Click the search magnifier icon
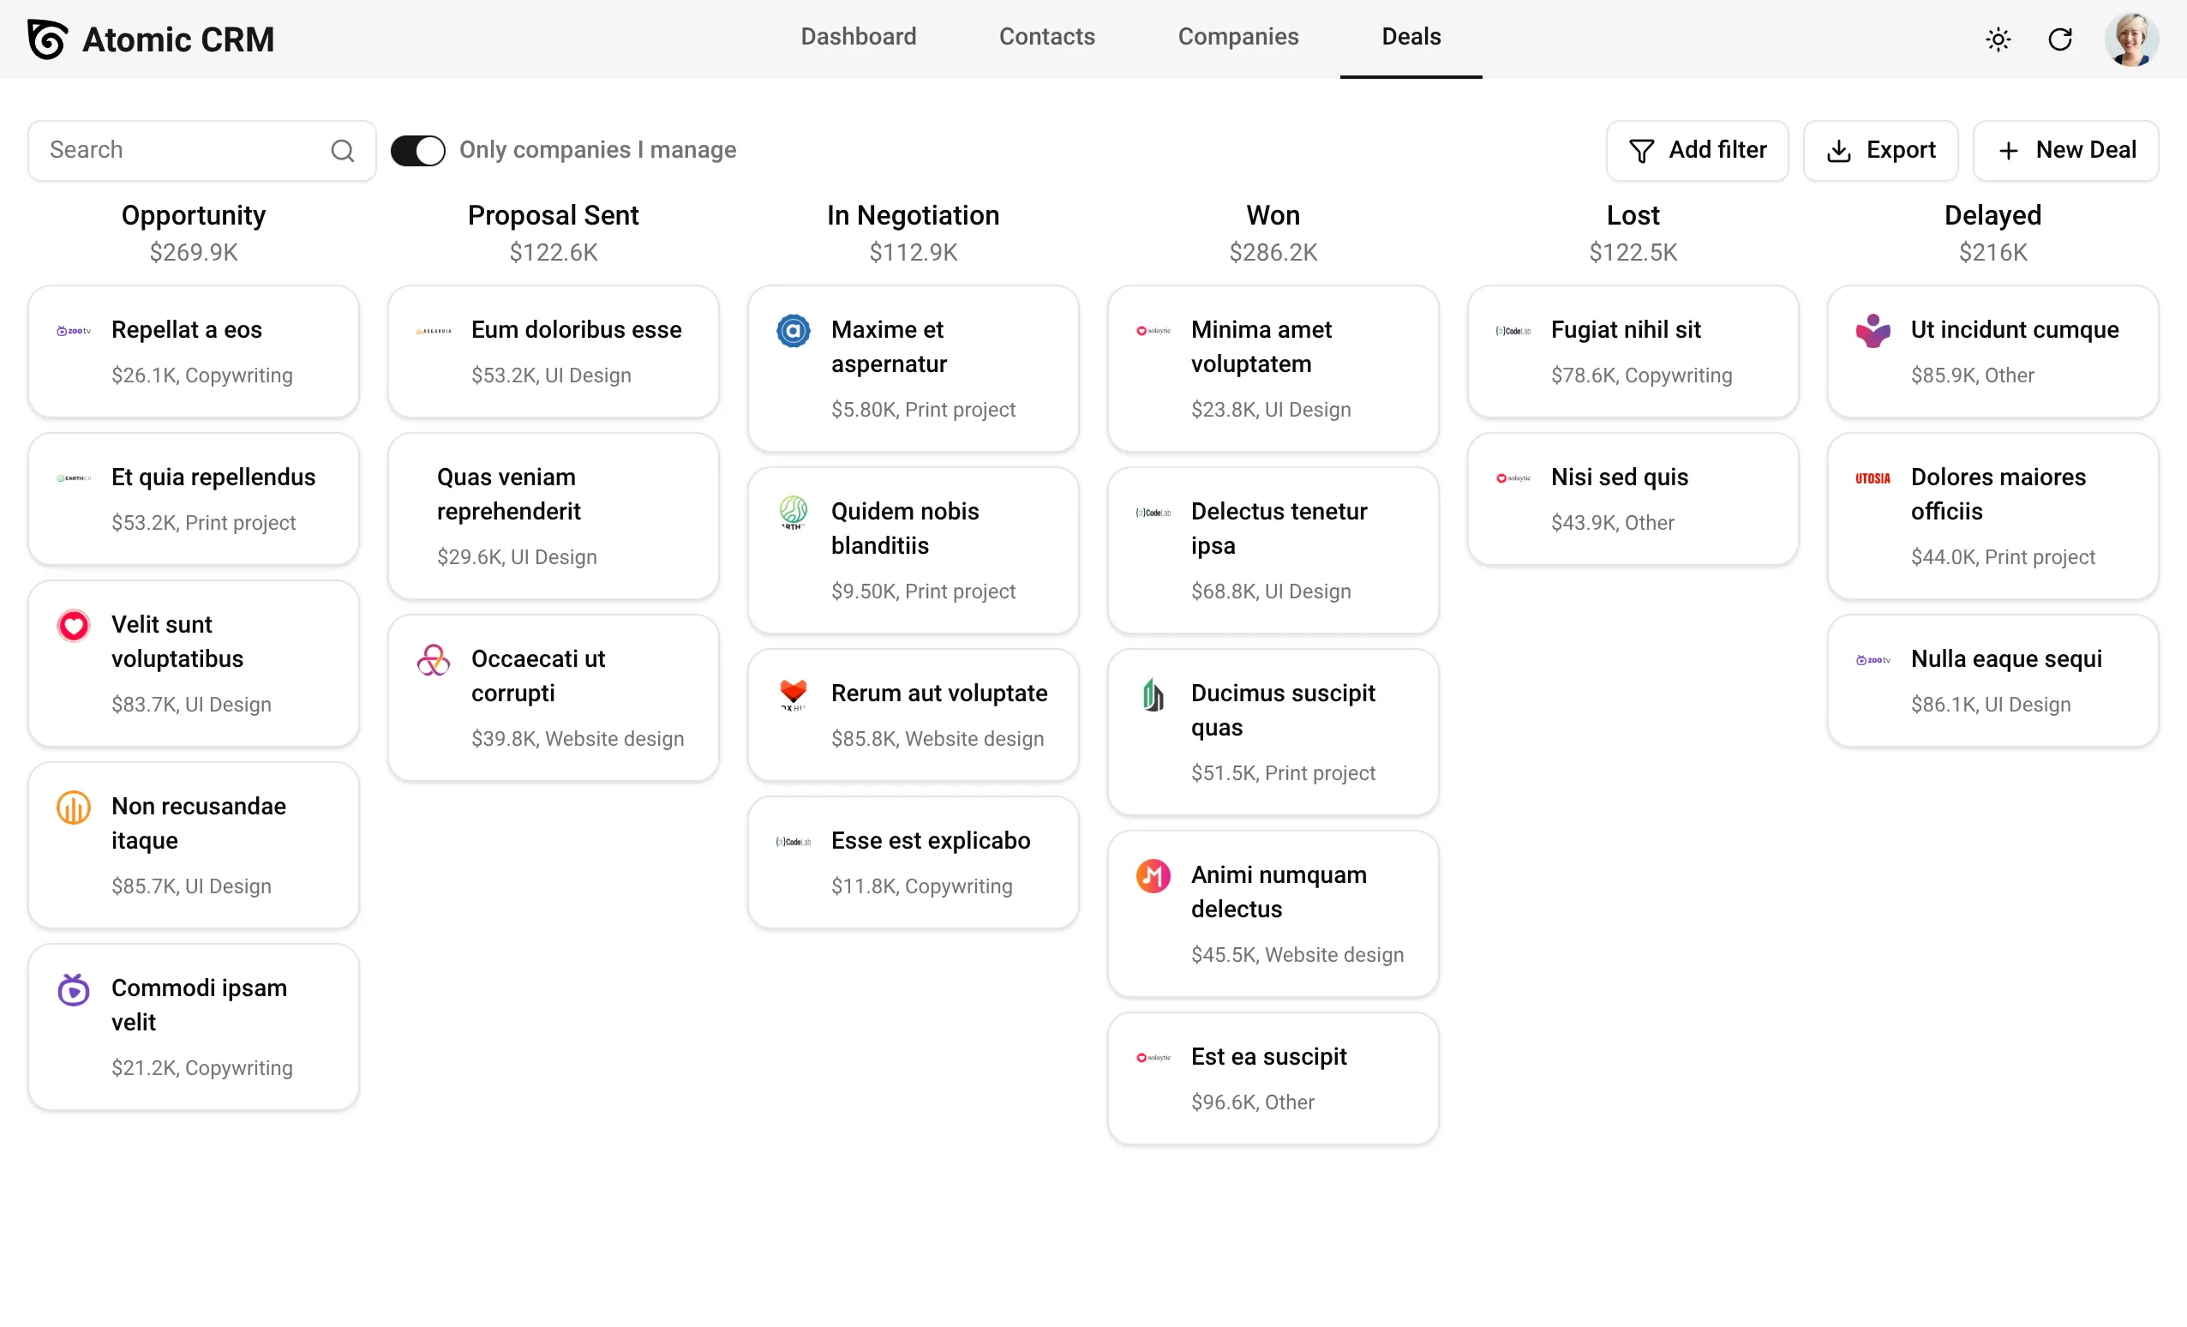Screen dimensions: 2187x1327 [343, 151]
